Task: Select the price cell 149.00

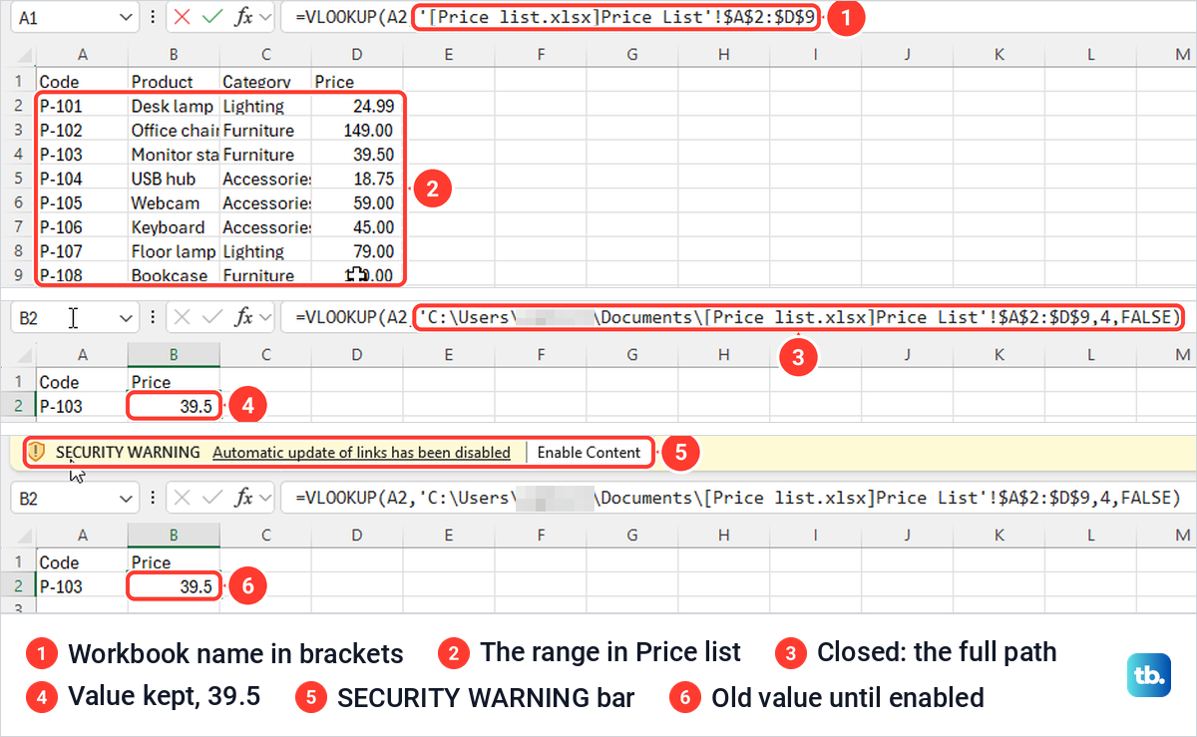Action: pyautogui.click(x=357, y=130)
